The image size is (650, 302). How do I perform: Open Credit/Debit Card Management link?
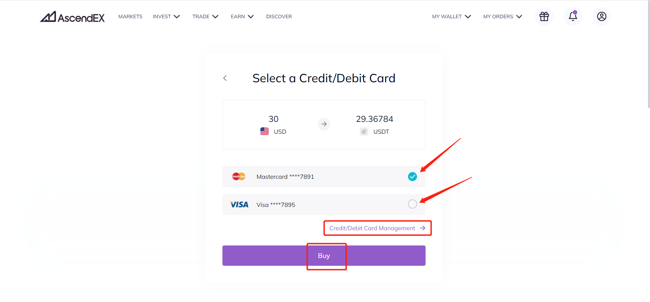coord(377,228)
